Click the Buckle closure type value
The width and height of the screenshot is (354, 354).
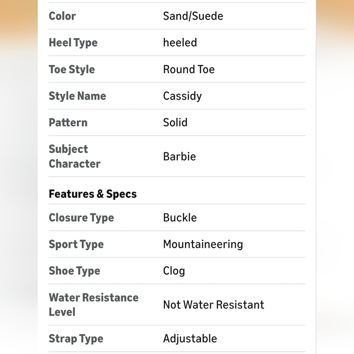[x=180, y=218]
